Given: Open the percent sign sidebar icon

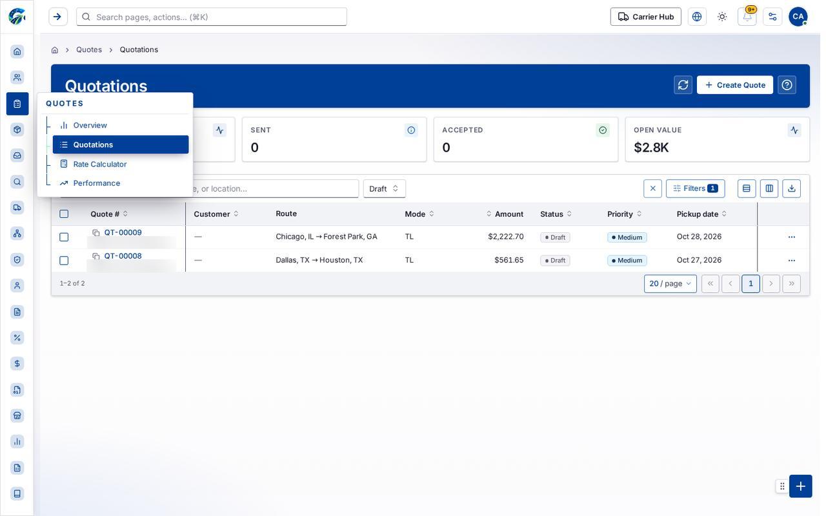Looking at the screenshot, I should point(17,338).
